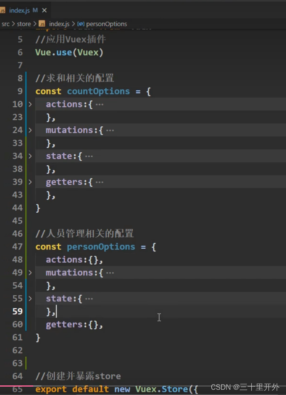Screen dimensions: 286x395
Task: Click Vue.use(Vuex) on line 6
Action: pos(69,52)
